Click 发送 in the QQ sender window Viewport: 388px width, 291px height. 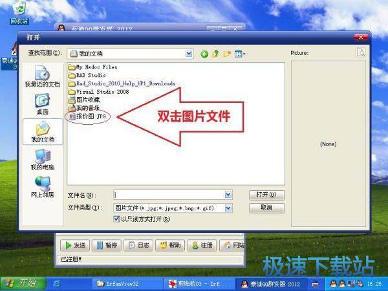click(x=75, y=245)
